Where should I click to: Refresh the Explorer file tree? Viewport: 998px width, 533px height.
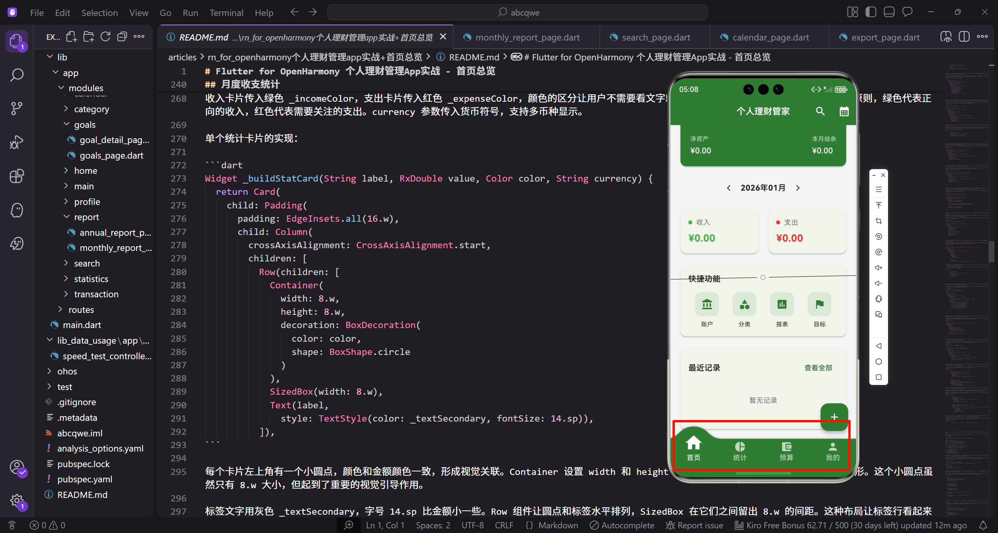105,36
